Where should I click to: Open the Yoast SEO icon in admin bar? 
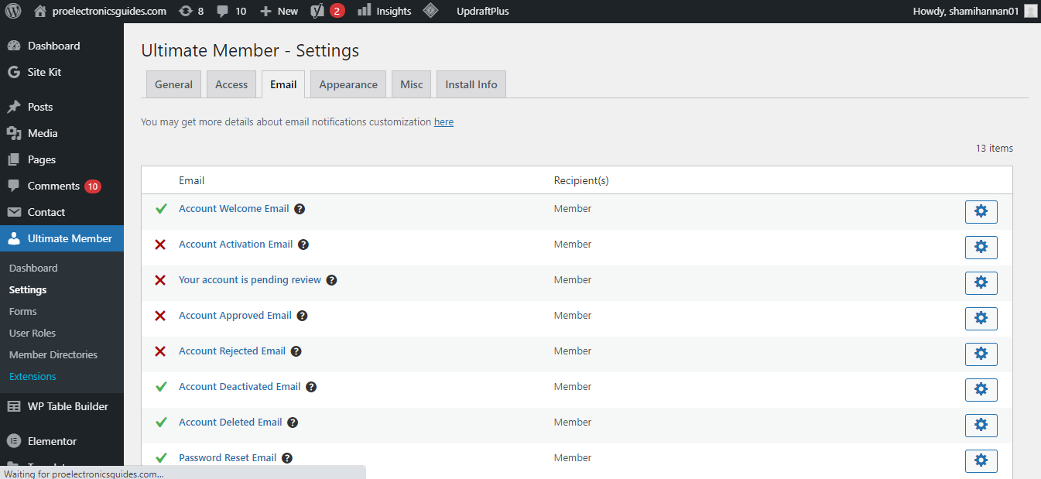pyautogui.click(x=317, y=11)
